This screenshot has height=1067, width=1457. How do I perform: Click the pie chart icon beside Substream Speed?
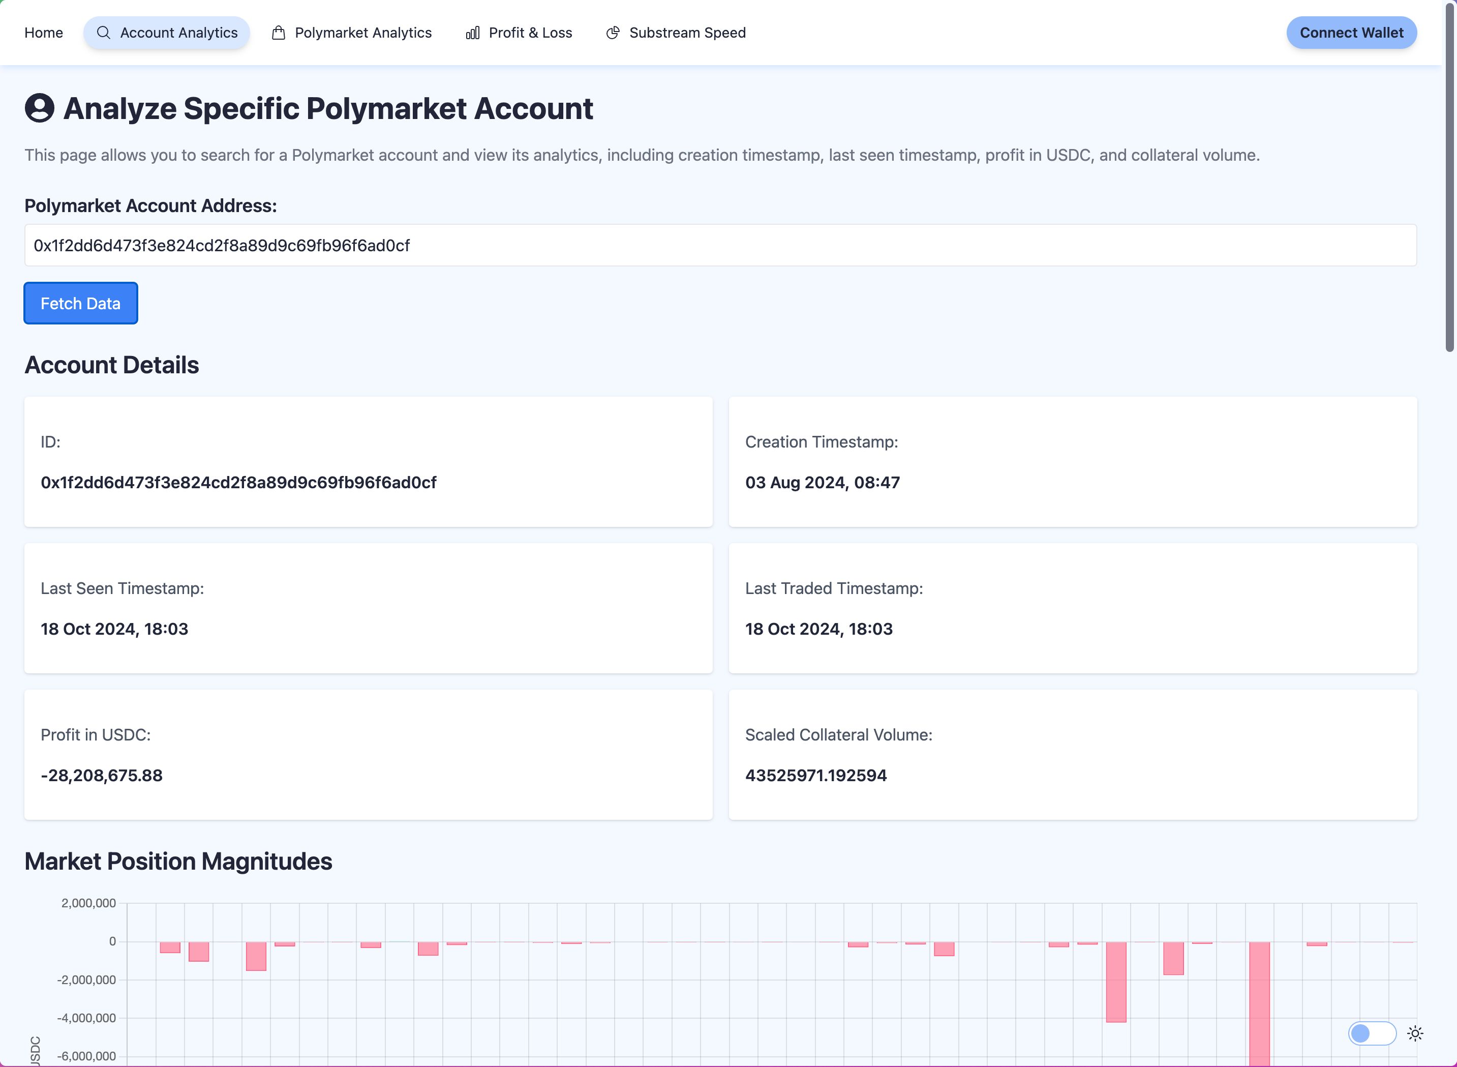[613, 33]
